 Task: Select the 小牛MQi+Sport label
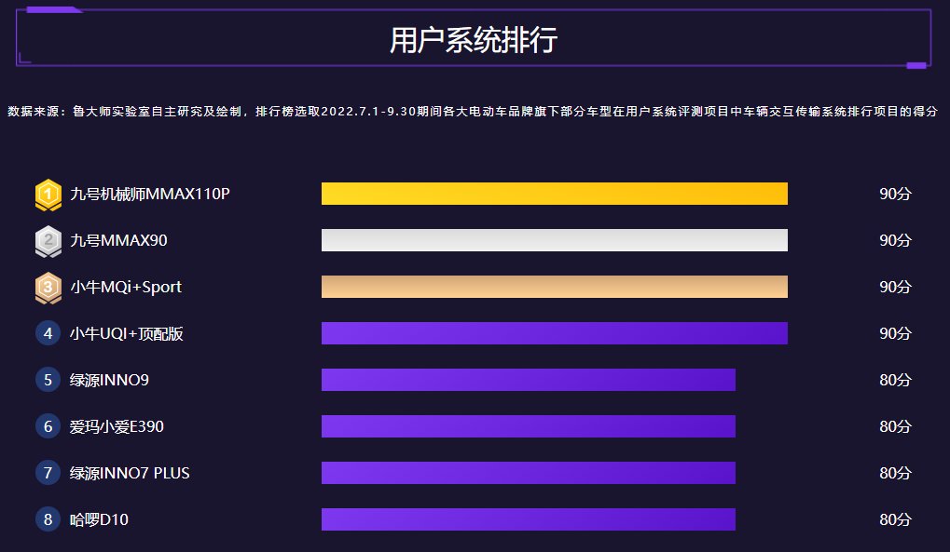(126, 287)
